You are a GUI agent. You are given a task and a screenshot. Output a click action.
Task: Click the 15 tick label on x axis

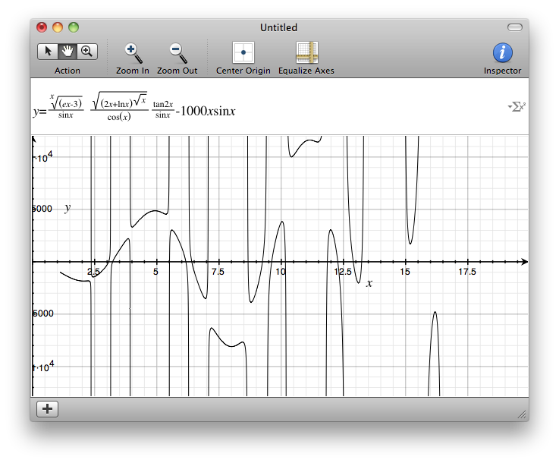pyautogui.click(x=405, y=272)
